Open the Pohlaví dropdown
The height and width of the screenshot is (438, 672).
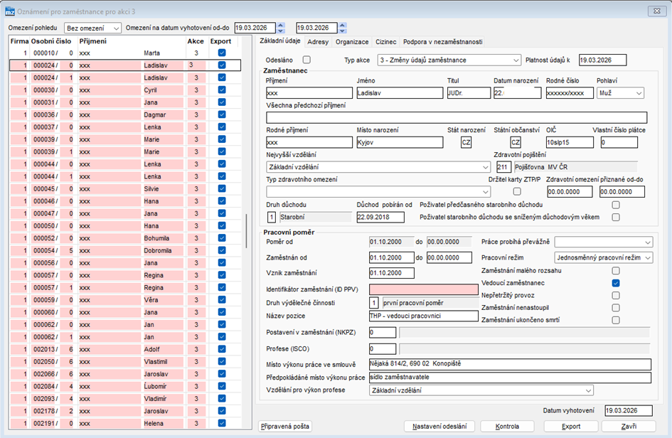click(x=621, y=93)
